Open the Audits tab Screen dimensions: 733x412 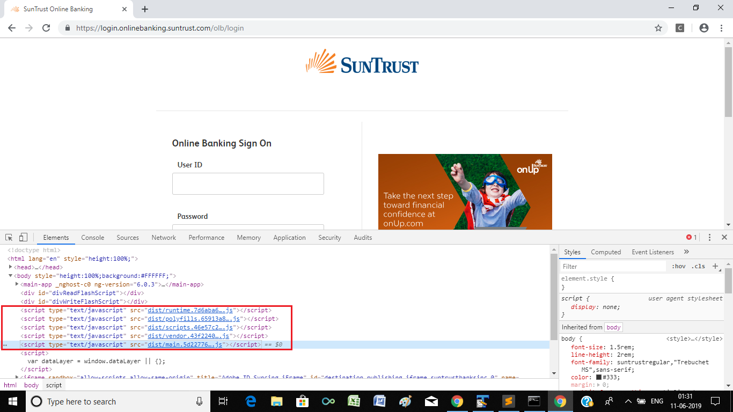click(x=363, y=237)
